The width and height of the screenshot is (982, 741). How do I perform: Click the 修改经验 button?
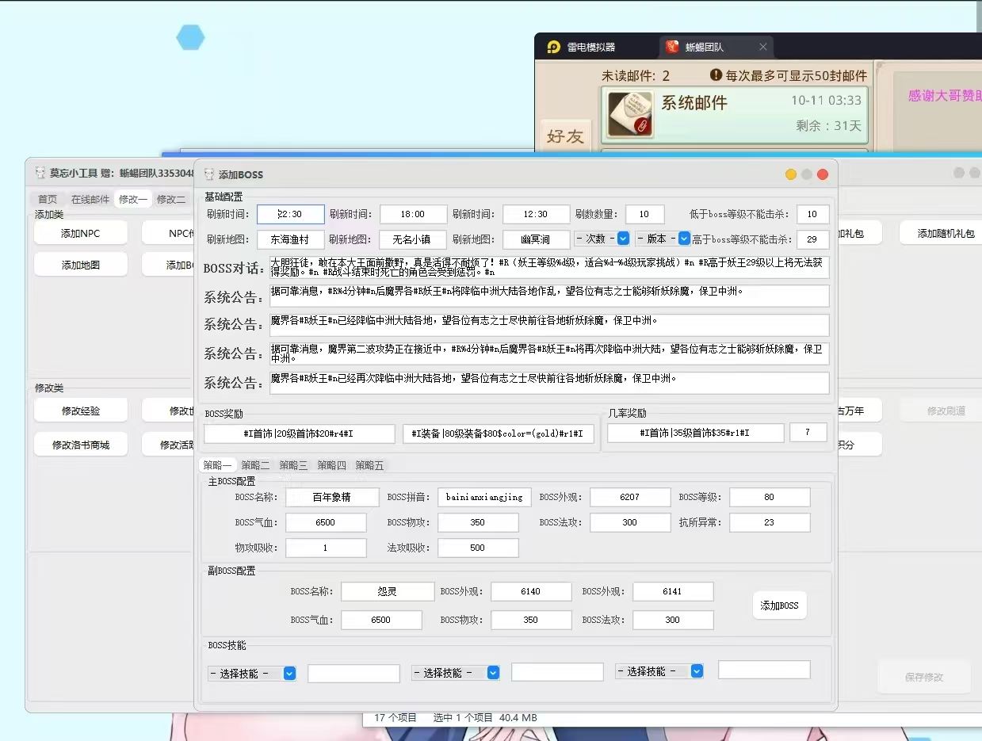pos(81,411)
